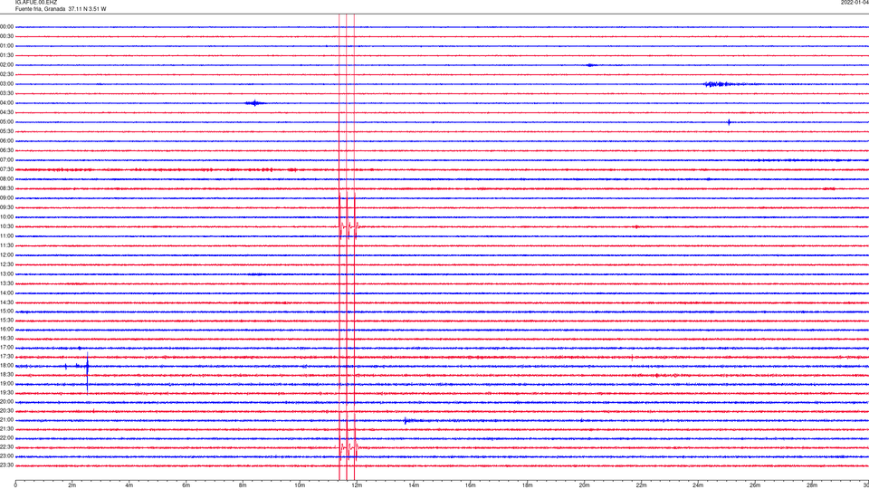This screenshot has width=869, height=489.
Task: Select the 23:00 time label
Action: coord(6,456)
